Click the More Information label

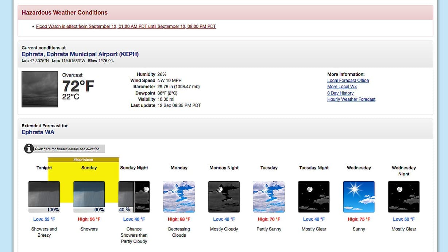(346, 74)
